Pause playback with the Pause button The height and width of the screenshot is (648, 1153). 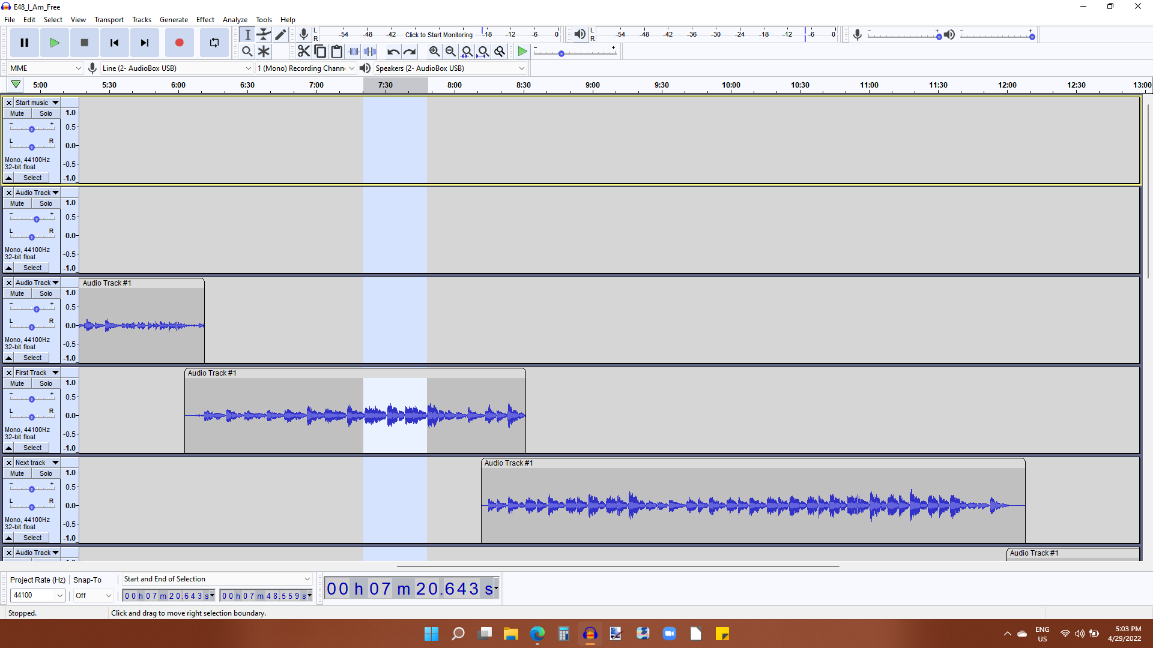click(x=25, y=43)
